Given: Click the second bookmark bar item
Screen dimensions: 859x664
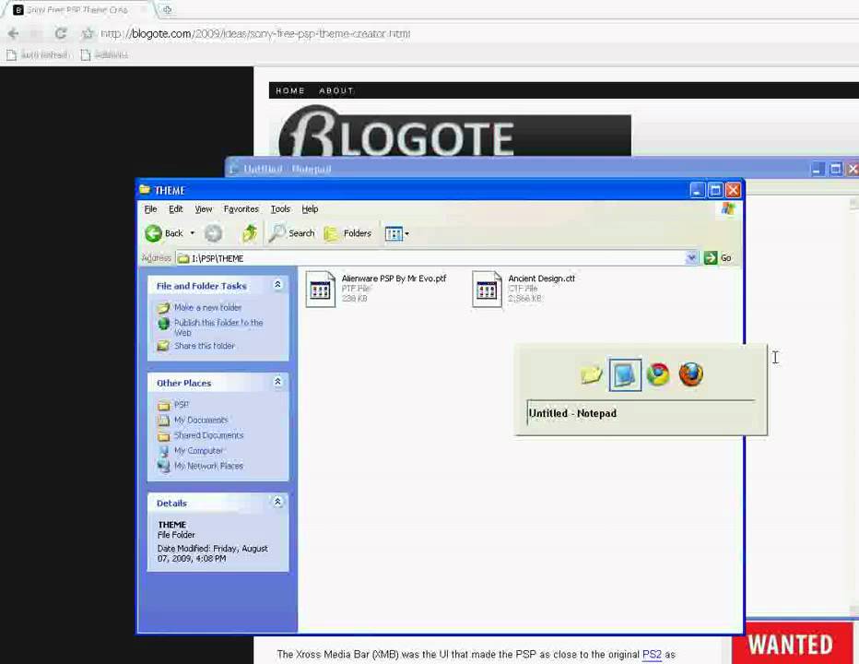Looking at the screenshot, I should point(105,54).
